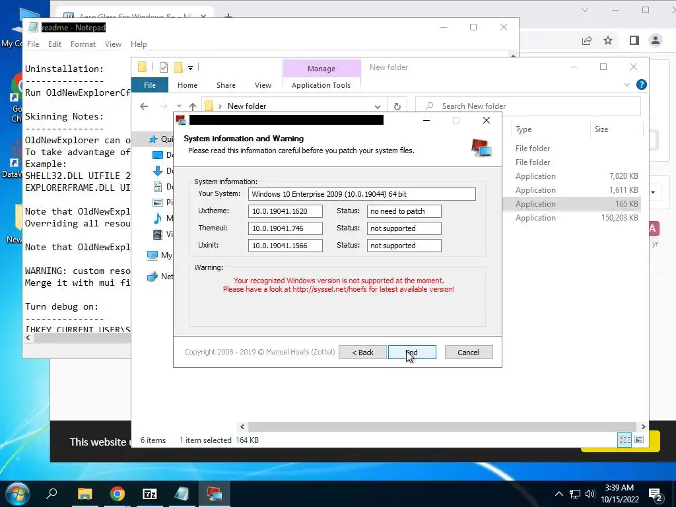This screenshot has width=676, height=507.
Task: Open the Home ribbon tab in File Explorer
Action: pyautogui.click(x=187, y=85)
